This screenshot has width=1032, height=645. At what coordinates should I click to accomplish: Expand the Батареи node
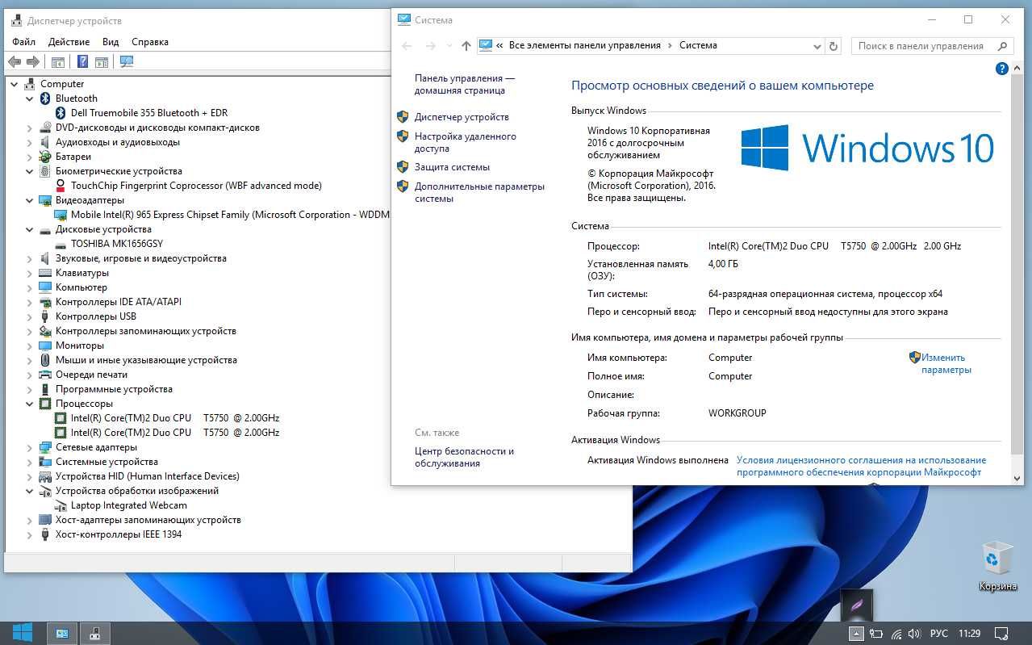coord(30,157)
